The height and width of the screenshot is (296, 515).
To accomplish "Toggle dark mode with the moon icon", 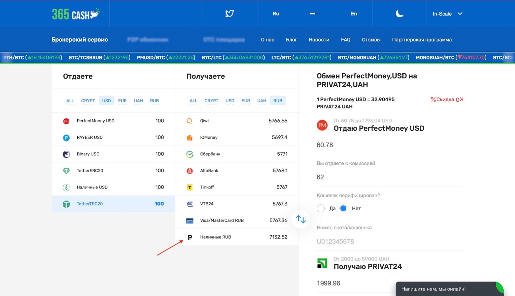I will point(399,14).
